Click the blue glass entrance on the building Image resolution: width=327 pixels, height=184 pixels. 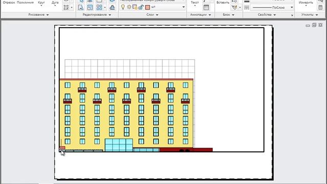coord(119,145)
